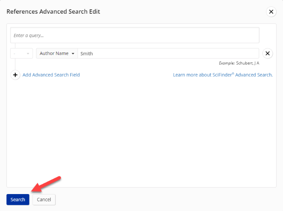
Task: Click the plus icon to add field
Action: 15,75
